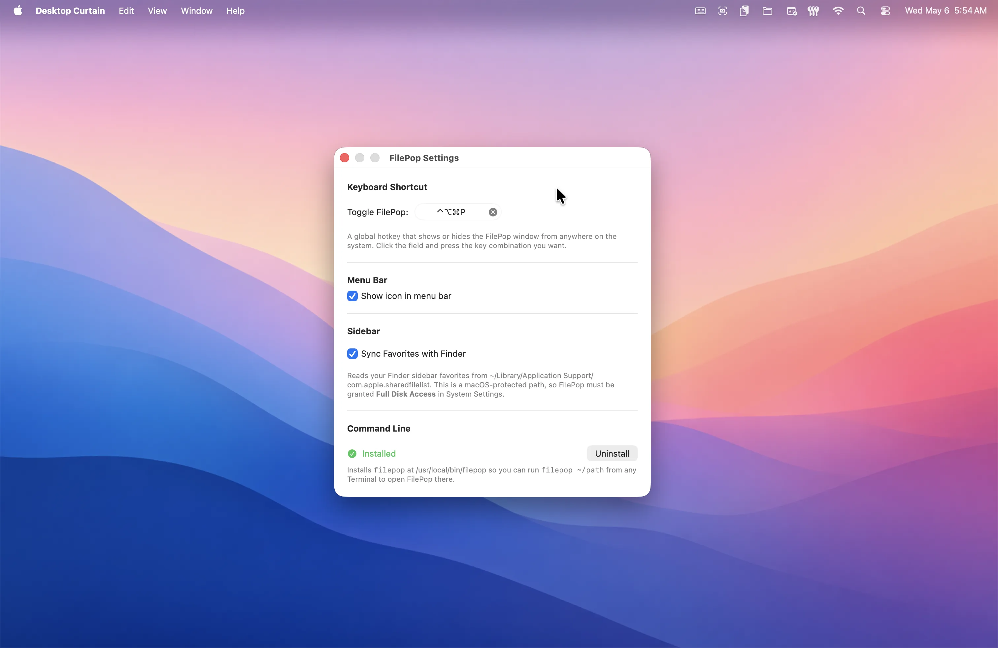Click the 'FilePop Settings' window title
Screen dimensions: 998x648
[x=424, y=158]
